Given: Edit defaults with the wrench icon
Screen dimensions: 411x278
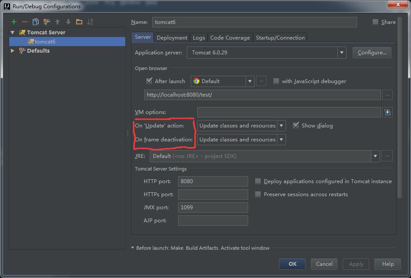Looking at the screenshot, I should tap(47, 22).
